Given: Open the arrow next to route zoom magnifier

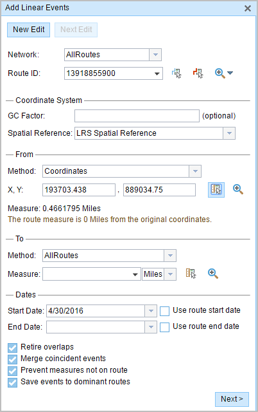Looking at the screenshot, I should 230,73.
